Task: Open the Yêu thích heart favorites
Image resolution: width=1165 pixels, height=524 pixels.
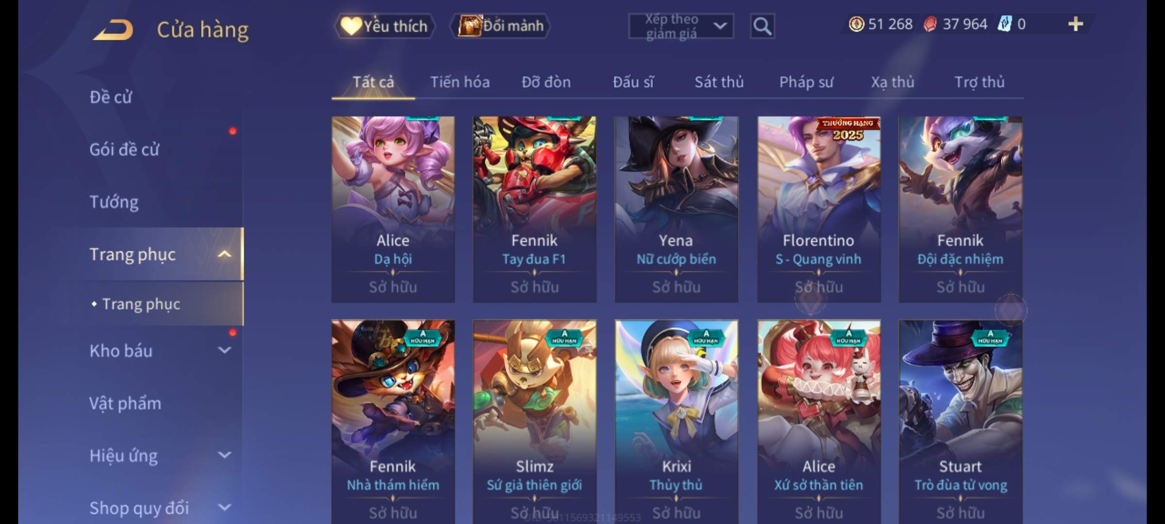Action: pyautogui.click(x=384, y=26)
